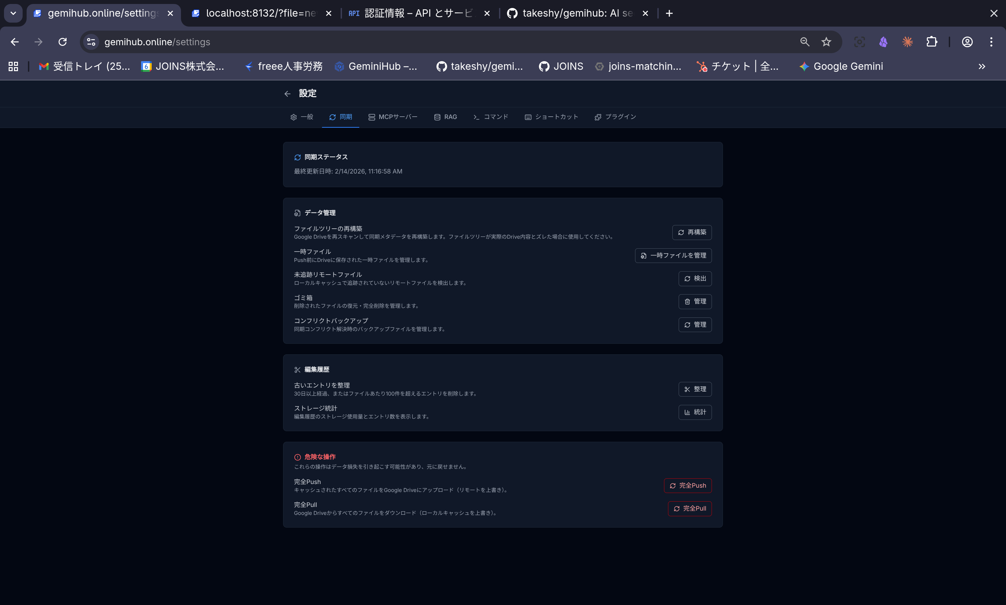Screen dimensions: 1006x605
Task: Reload the current page
Action: tap(63, 42)
